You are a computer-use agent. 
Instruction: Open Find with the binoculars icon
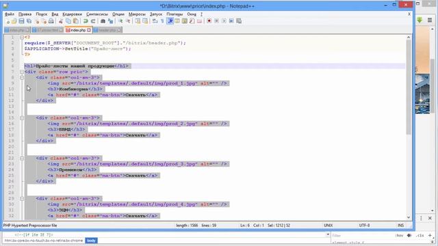103,21
